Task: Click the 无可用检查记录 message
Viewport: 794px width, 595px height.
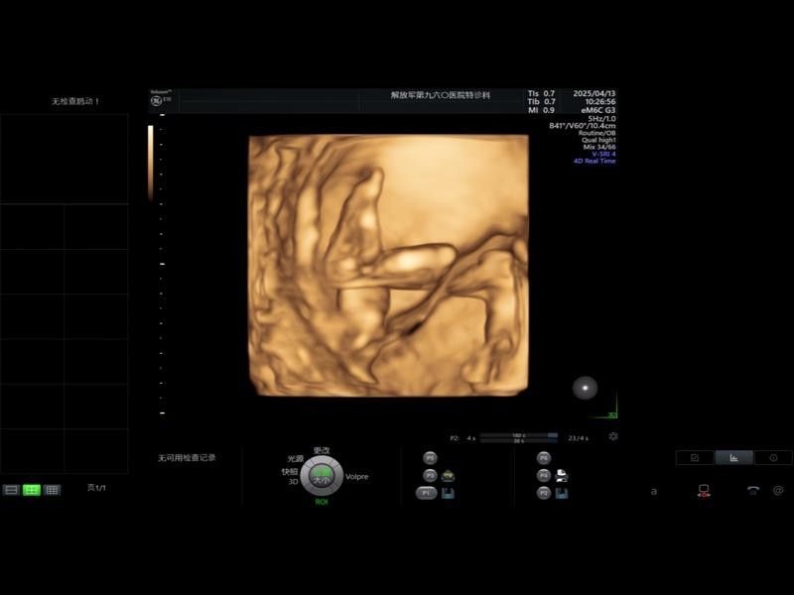Action: [x=187, y=458]
